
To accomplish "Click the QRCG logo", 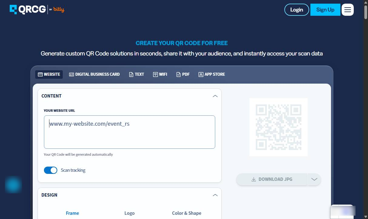I will pos(28,9).
